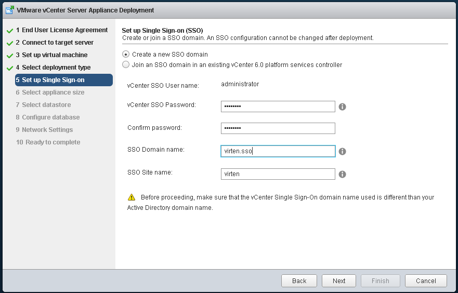
Task: Go to step 2 Connect to target server
Action: tap(55, 43)
